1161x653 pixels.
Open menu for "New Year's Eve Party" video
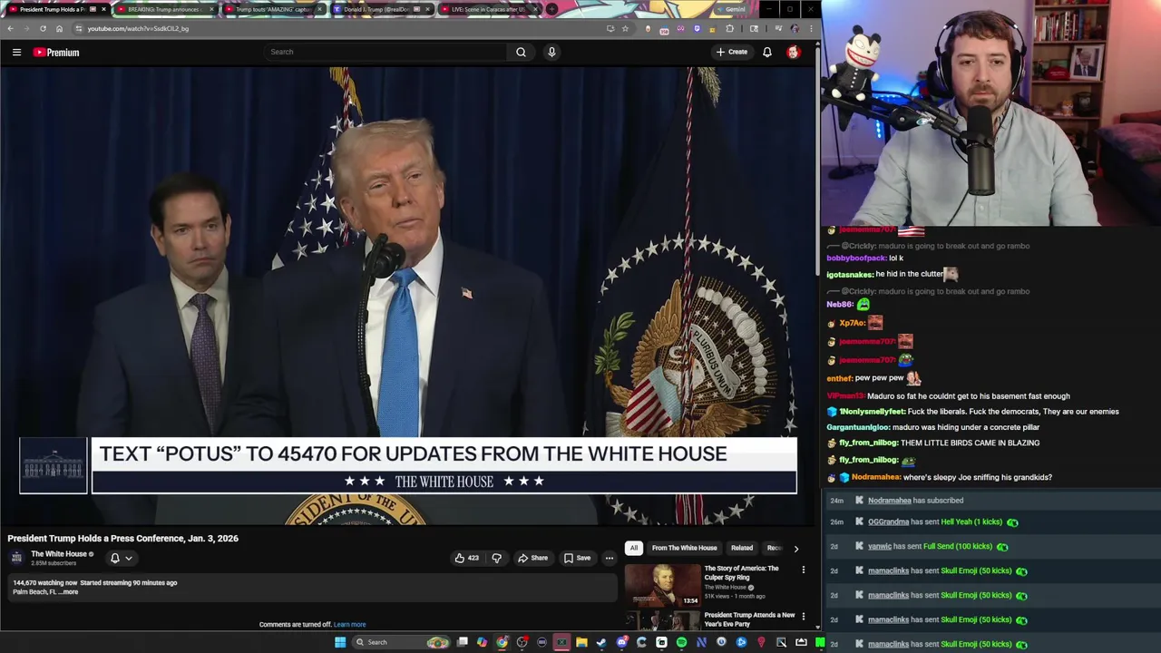[x=803, y=617]
